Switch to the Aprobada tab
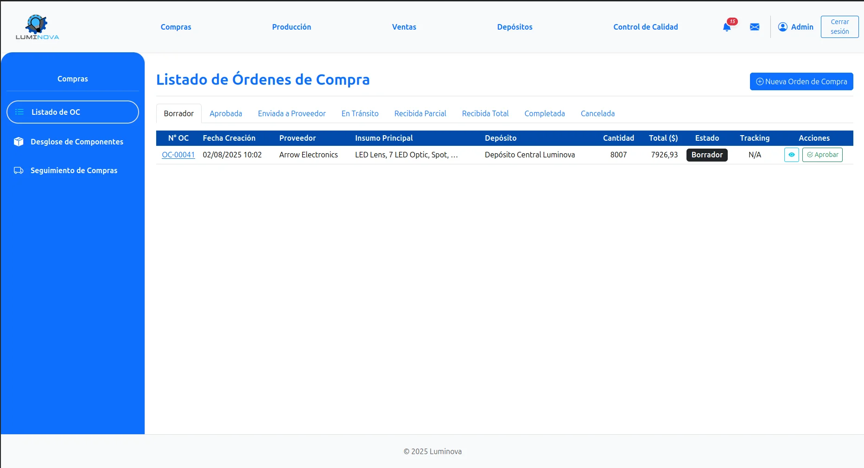The width and height of the screenshot is (864, 468). pos(226,113)
